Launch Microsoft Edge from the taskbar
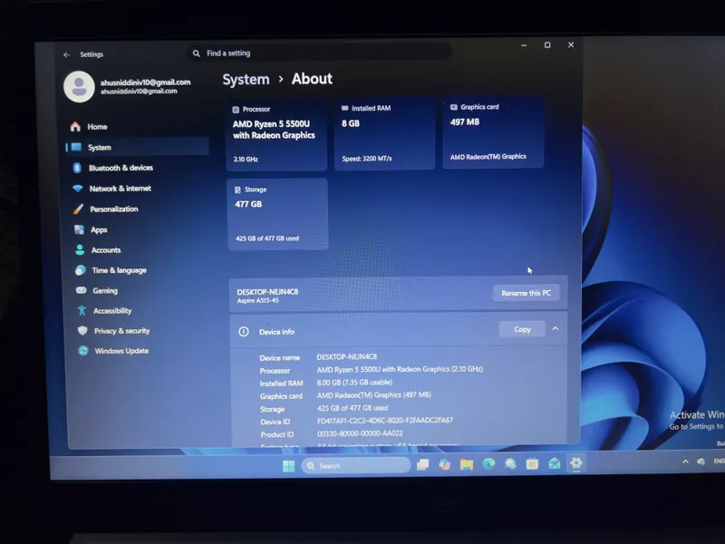725x544 pixels. [x=488, y=464]
